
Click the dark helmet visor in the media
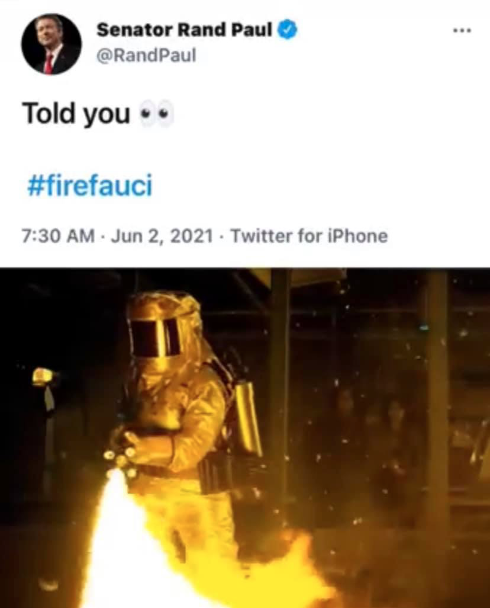[156, 337]
